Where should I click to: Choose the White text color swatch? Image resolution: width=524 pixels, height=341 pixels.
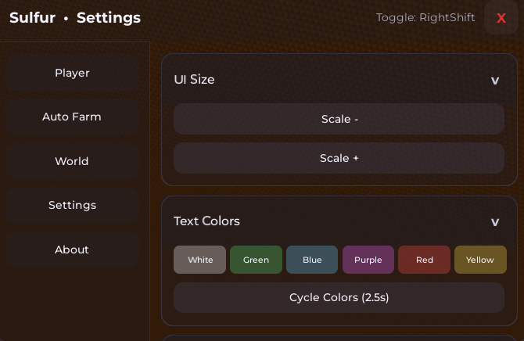[199, 260]
